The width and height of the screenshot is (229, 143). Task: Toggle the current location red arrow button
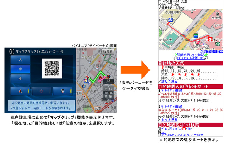[x=20, y=91]
